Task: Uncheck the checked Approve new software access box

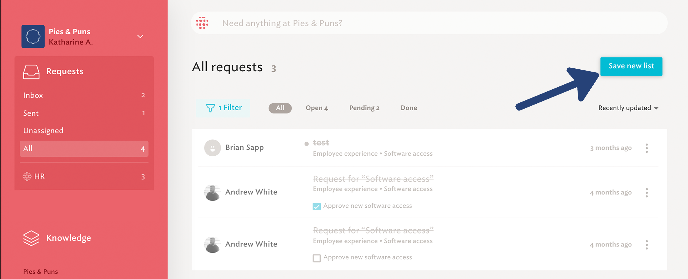Action: pos(316,206)
